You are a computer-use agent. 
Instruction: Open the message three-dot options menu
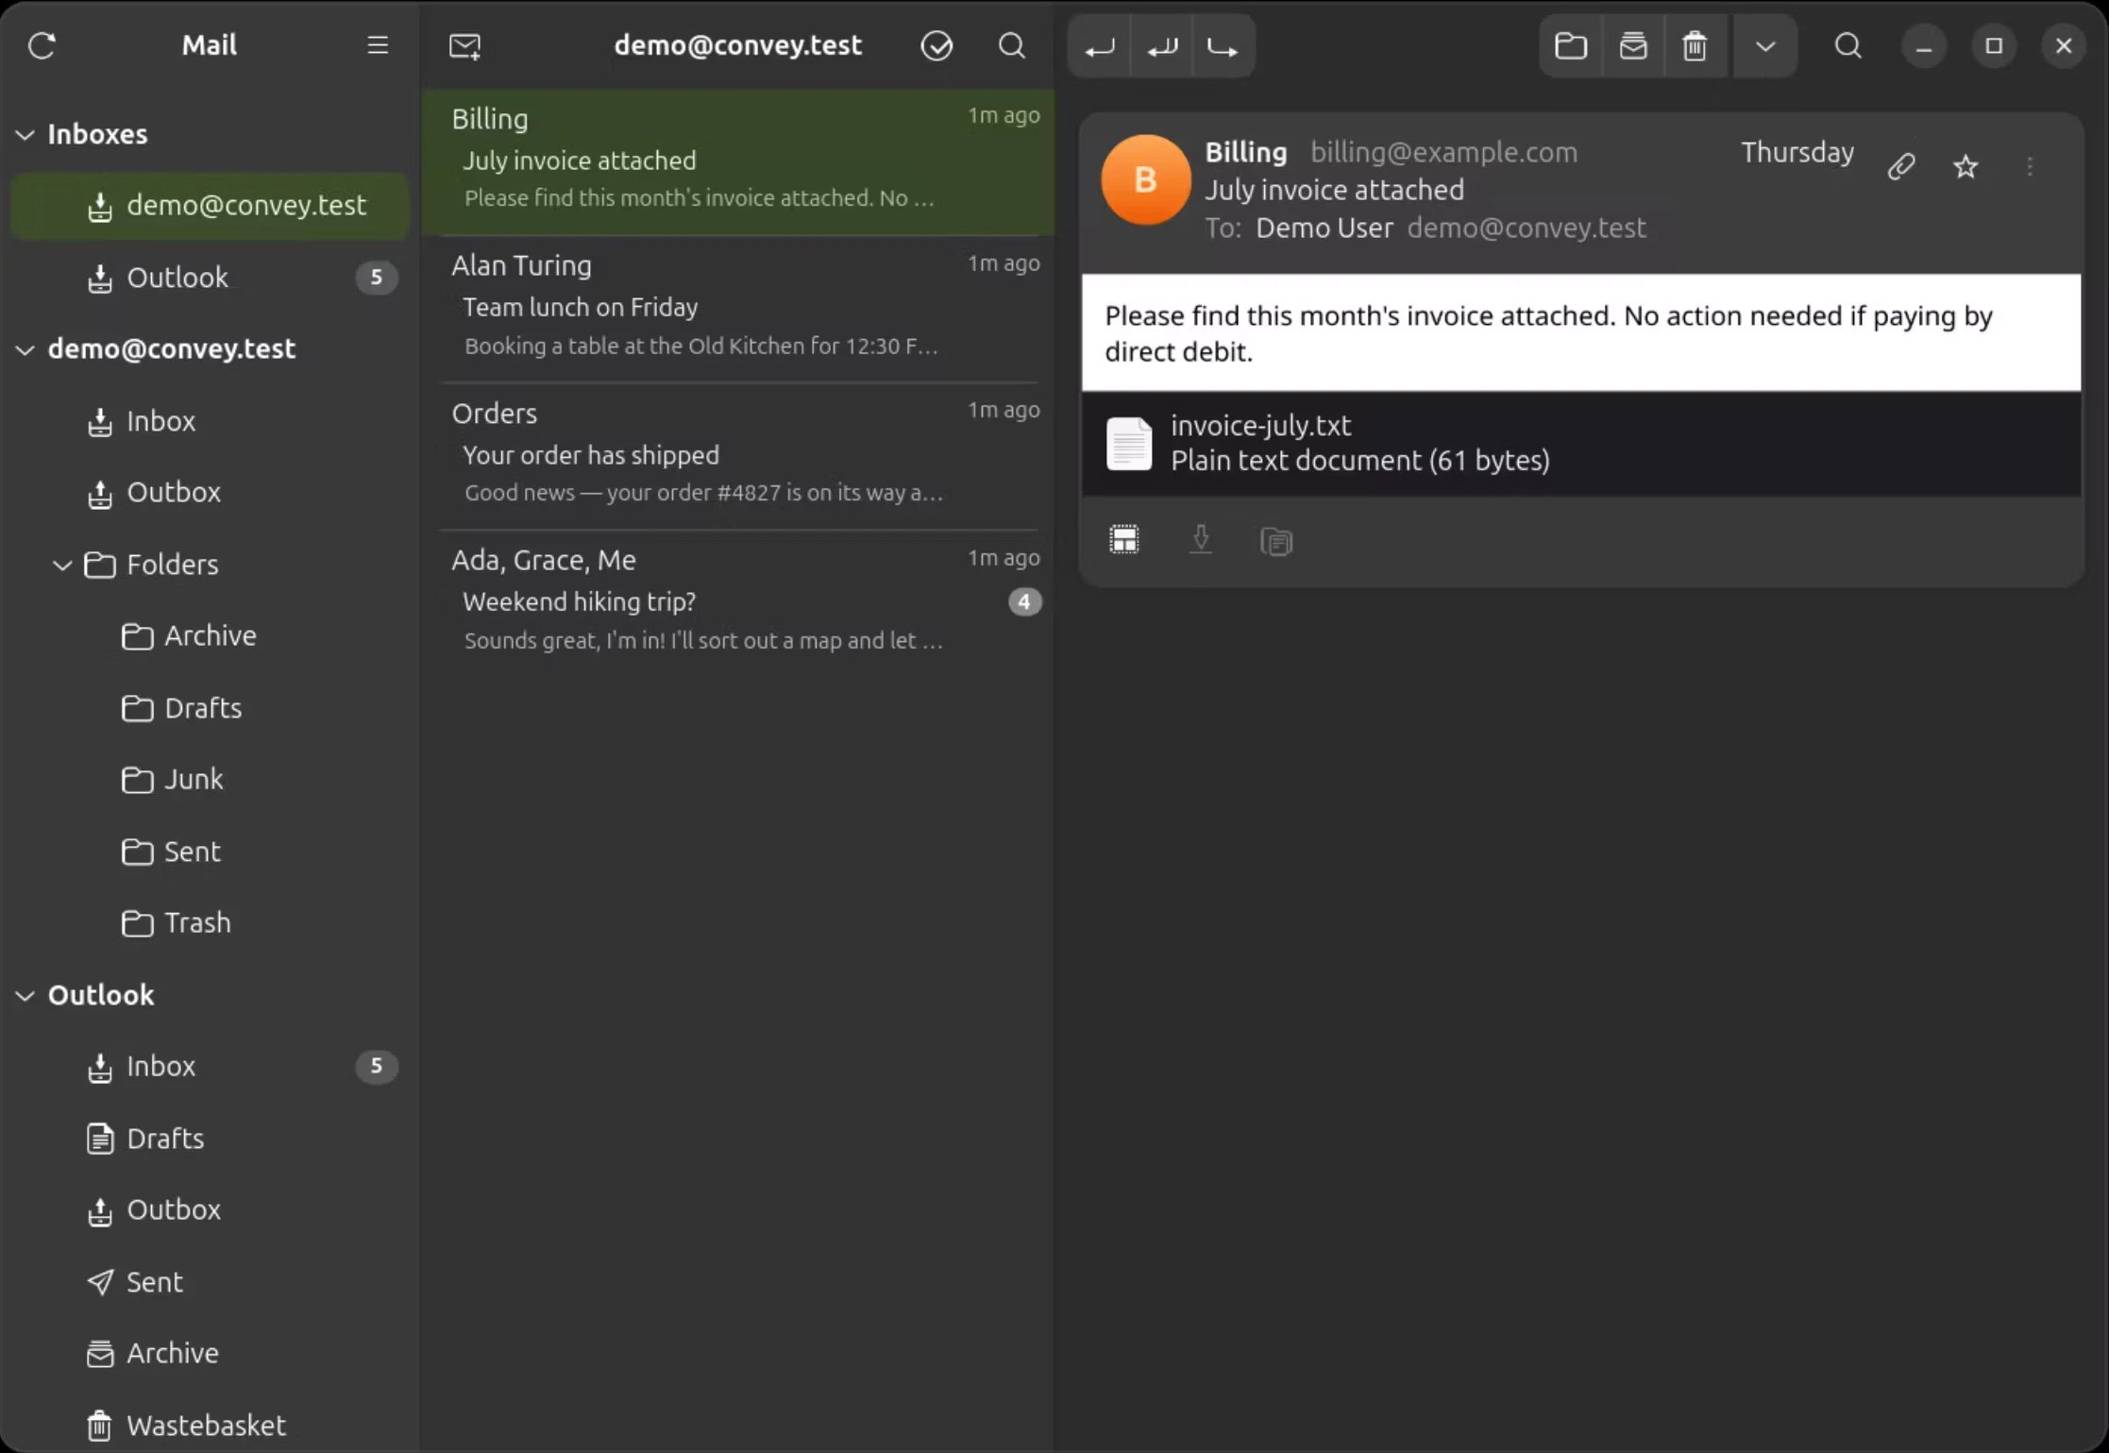(x=2030, y=167)
